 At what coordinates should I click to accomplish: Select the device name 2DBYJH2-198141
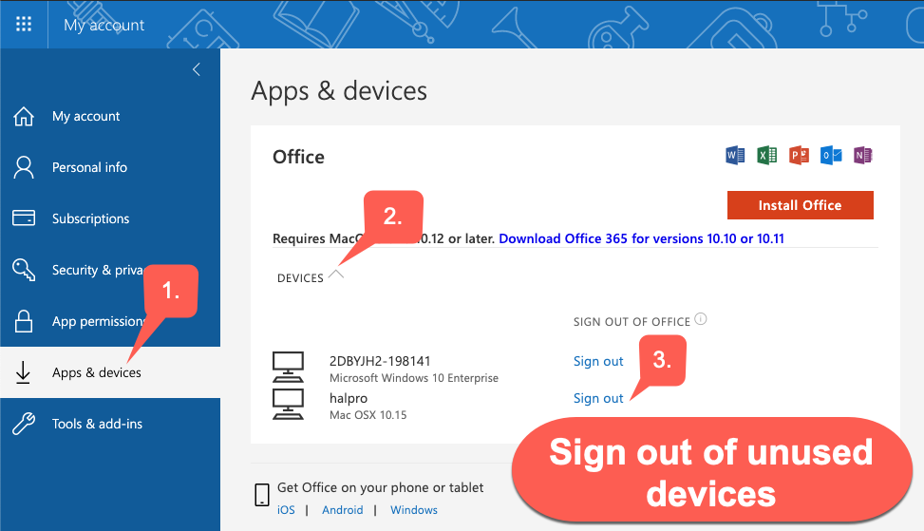[380, 361]
